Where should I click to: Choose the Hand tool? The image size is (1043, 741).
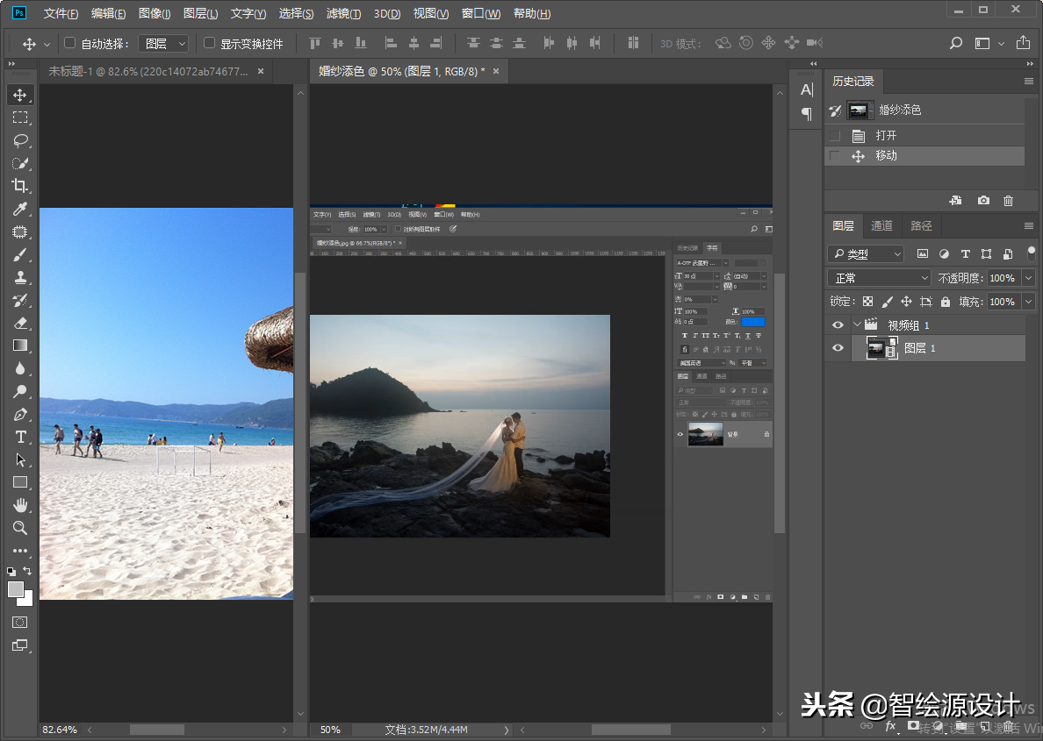pyautogui.click(x=19, y=505)
